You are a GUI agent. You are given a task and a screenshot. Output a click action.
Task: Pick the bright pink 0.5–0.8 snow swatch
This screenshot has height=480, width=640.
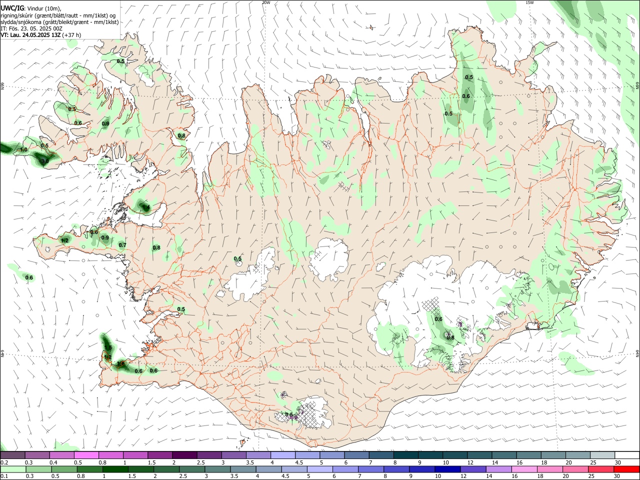86,455
